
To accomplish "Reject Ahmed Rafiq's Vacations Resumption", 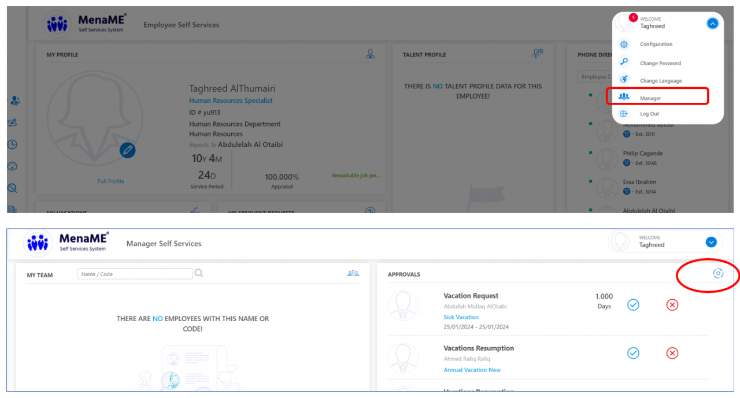I will click(672, 353).
